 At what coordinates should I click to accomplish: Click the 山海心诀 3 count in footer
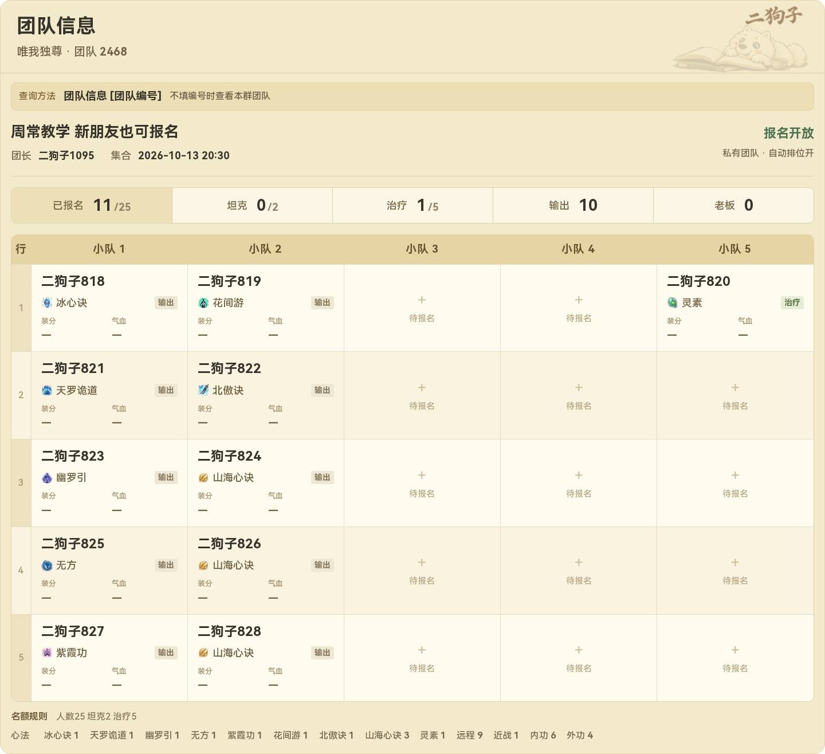(387, 735)
